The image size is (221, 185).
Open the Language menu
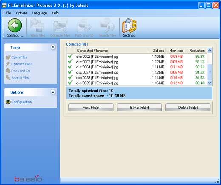(x=40, y=13)
